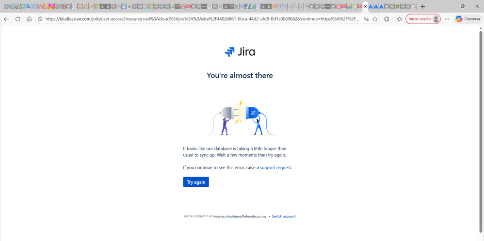Screen dimensions: 484x241
Task: Click the translate page icon in address bar
Action: coord(366,19)
